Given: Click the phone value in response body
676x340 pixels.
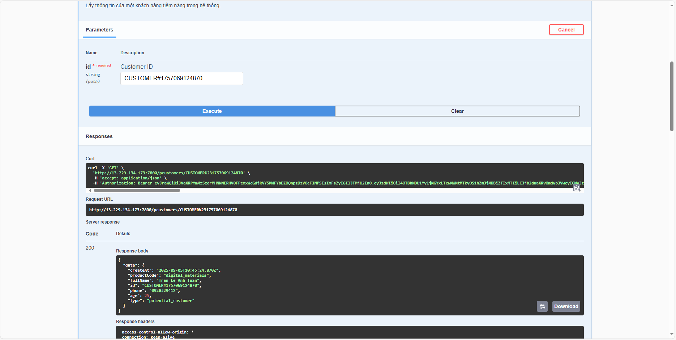Looking at the screenshot, I should pos(163,290).
